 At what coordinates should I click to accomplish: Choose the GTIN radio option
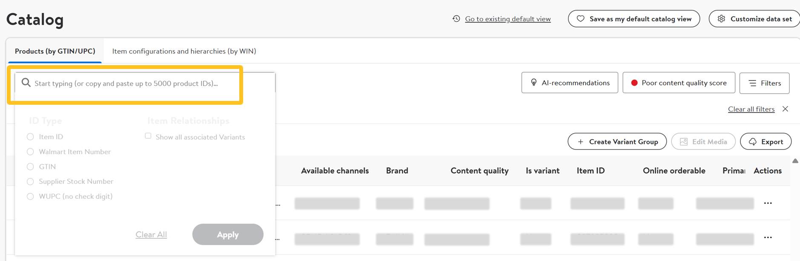30,166
